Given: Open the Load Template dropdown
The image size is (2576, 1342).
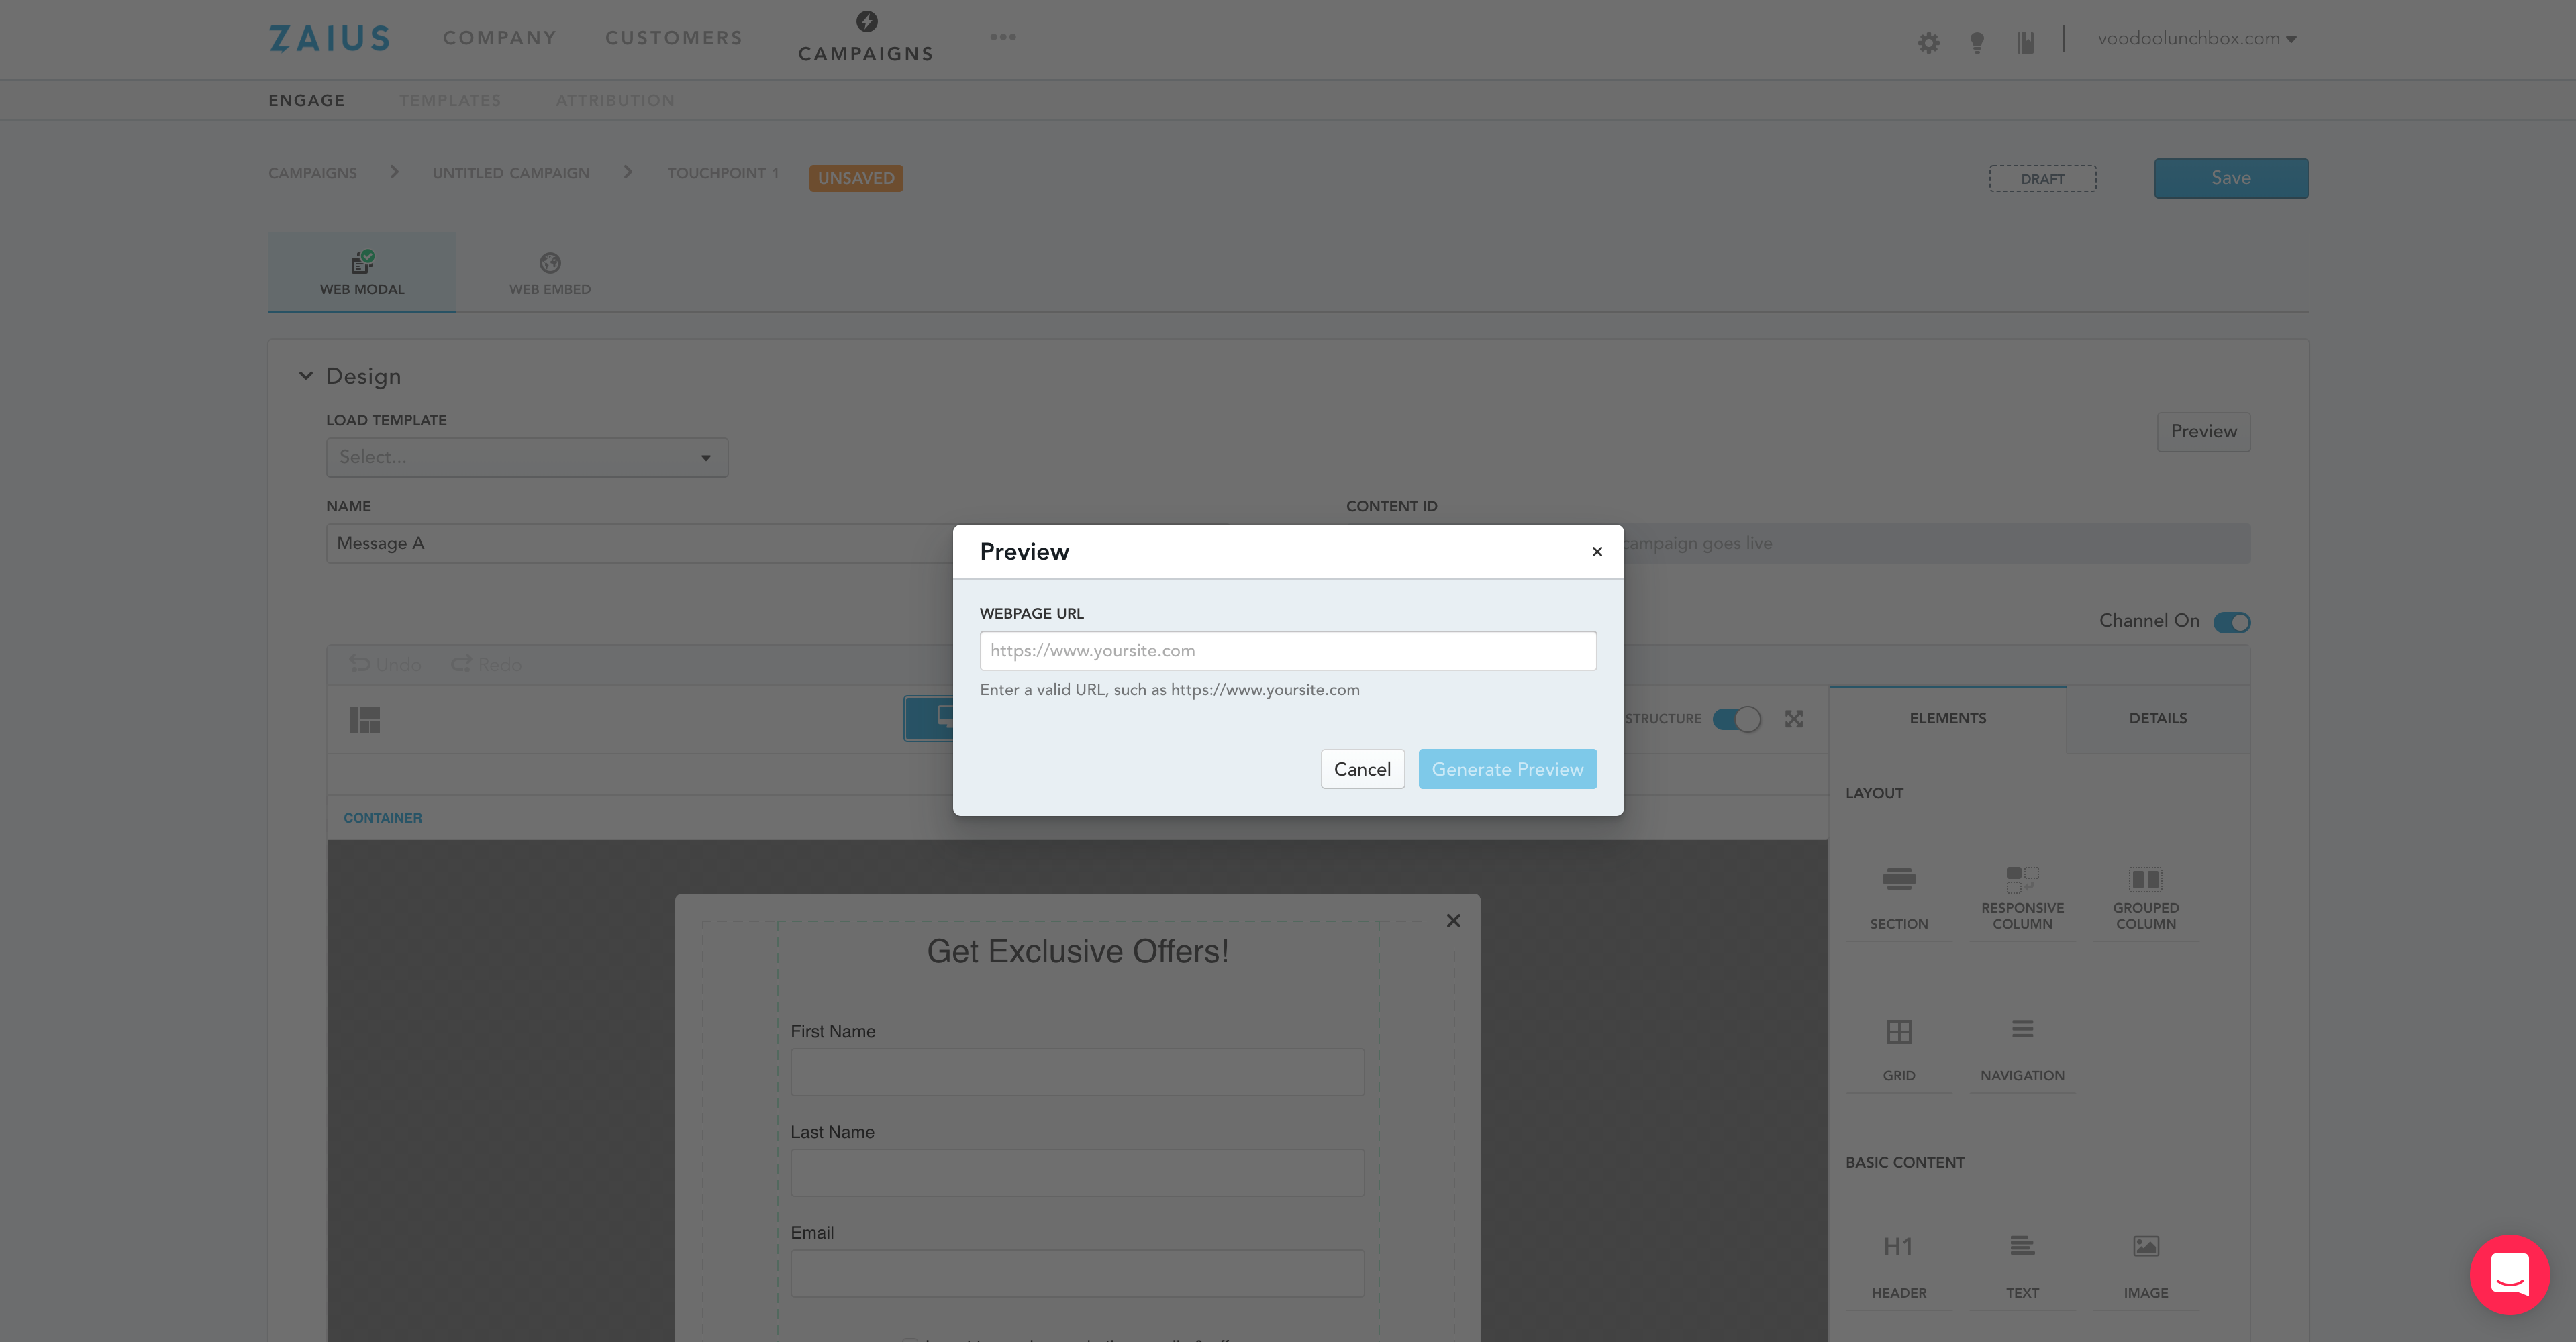Looking at the screenshot, I should [x=527, y=457].
